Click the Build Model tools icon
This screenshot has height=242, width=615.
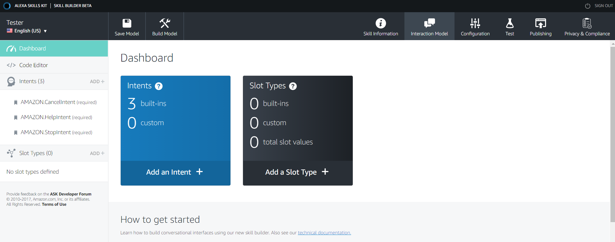pyautogui.click(x=165, y=23)
